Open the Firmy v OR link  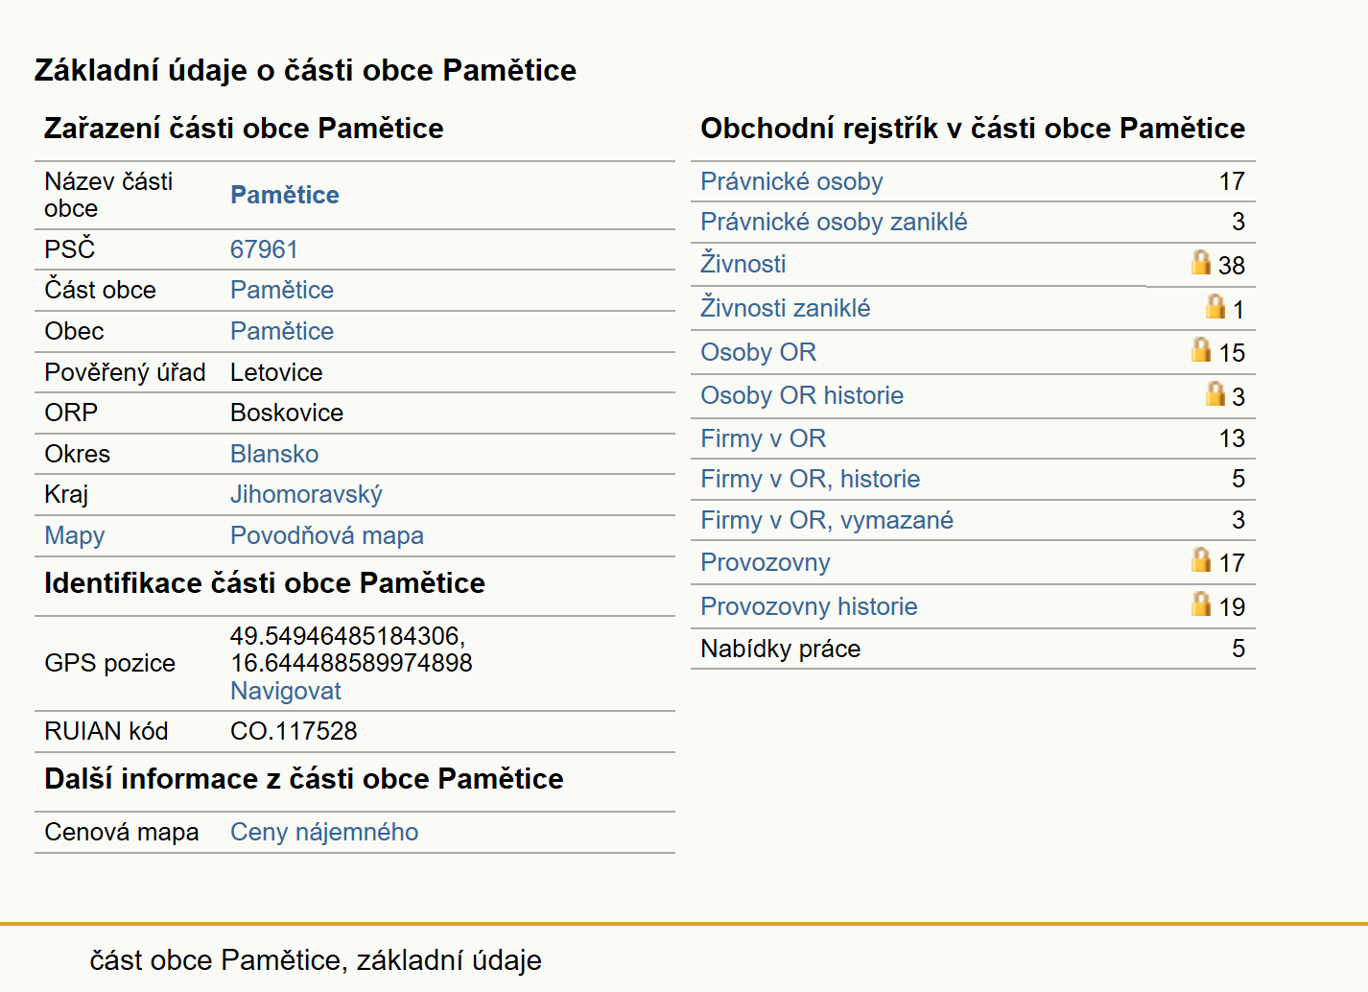click(x=763, y=438)
